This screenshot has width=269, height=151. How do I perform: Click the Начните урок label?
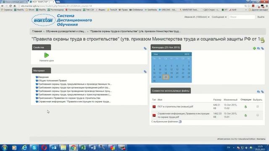pyautogui.click(x=47, y=60)
